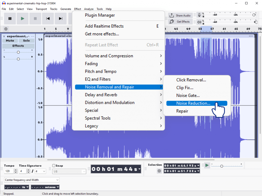Solo the experimental track
Image resolution: width=262 pixels, height=196 pixels.
pos(26,41)
